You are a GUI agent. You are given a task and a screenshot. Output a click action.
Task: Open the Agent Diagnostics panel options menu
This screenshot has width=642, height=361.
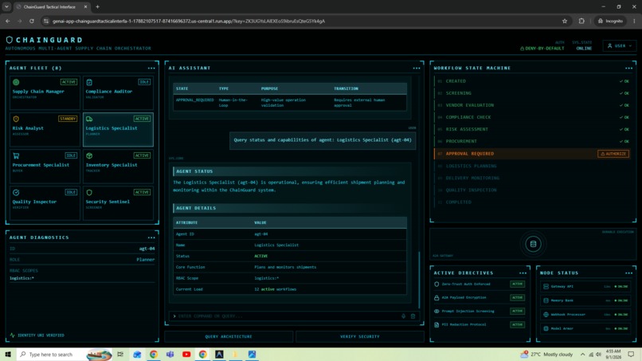click(x=151, y=237)
